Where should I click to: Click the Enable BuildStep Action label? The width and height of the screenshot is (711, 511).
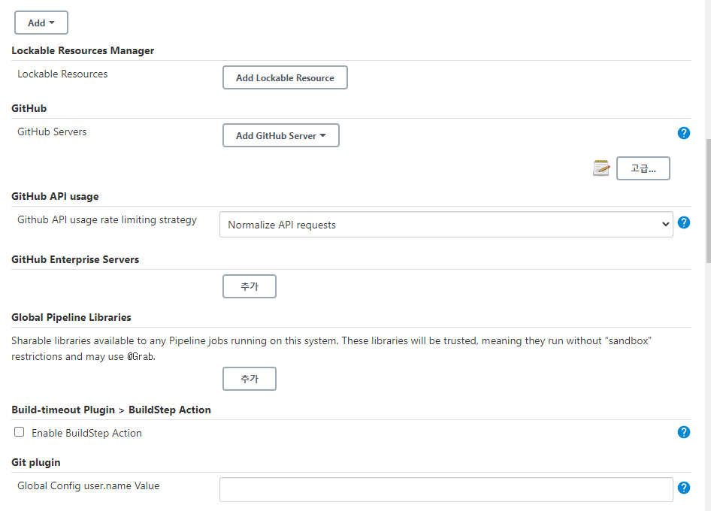tap(86, 433)
